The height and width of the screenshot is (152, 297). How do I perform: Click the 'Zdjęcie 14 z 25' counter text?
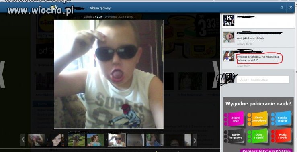click(93, 17)
